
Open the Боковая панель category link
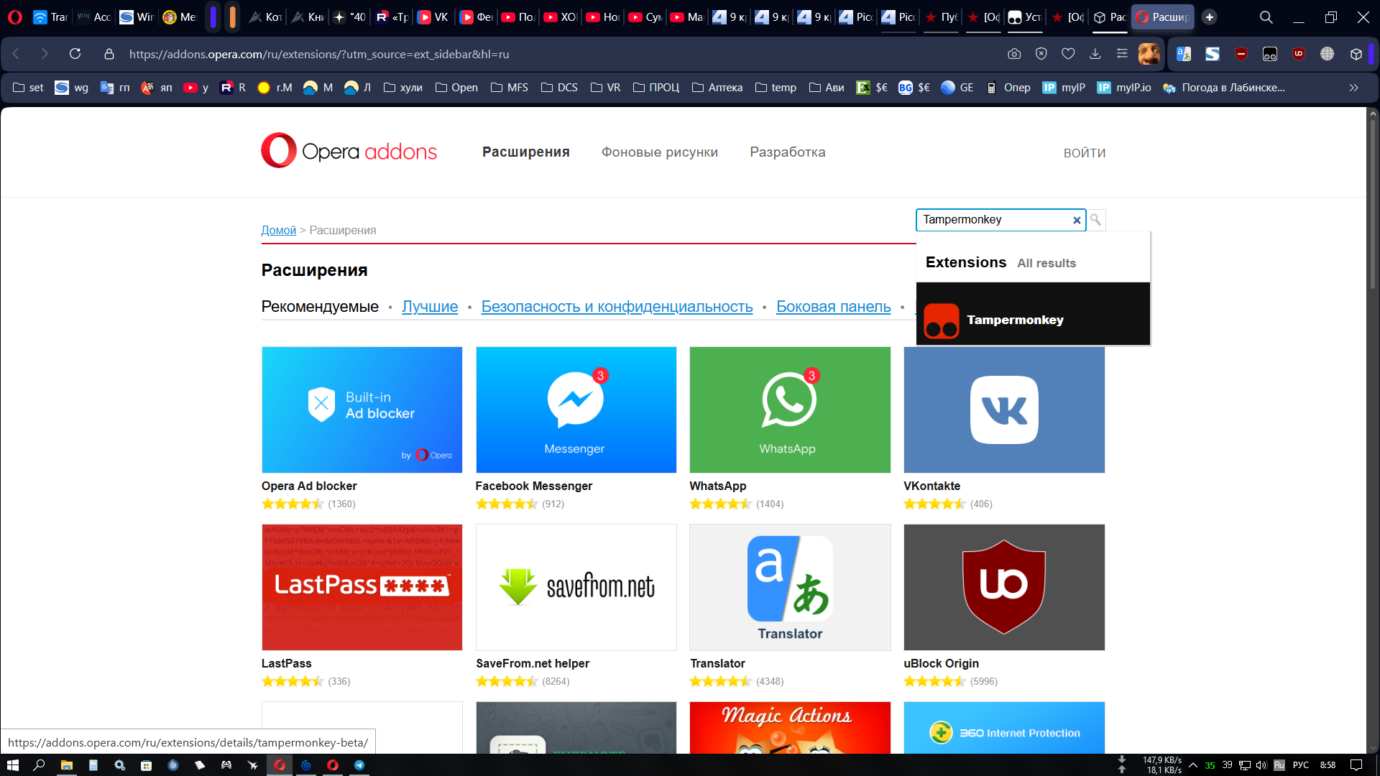[x=833, y=307]
